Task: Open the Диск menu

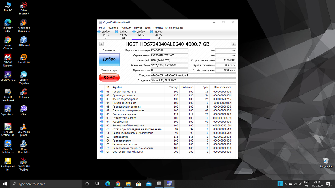Action: tap(148, 28)
